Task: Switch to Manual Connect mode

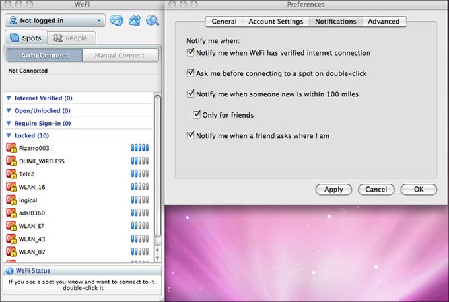Action: pyautogui.click(x=120, y=56)
